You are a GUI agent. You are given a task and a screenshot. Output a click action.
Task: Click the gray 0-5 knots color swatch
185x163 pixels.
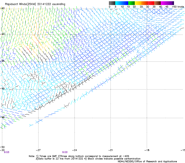112,3
